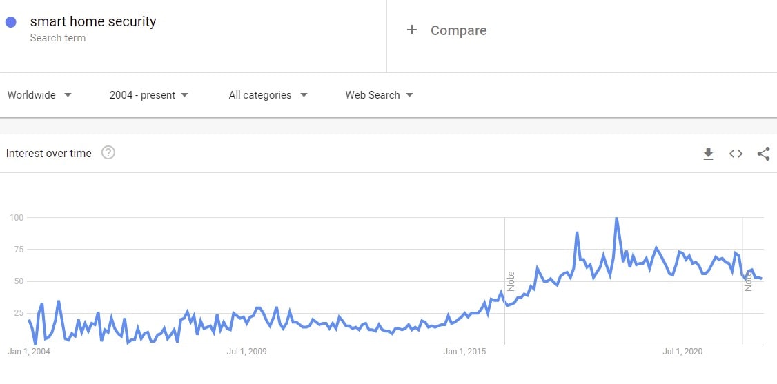
Task: Open the All categories dropdown
Action: [x=268, y=95]
